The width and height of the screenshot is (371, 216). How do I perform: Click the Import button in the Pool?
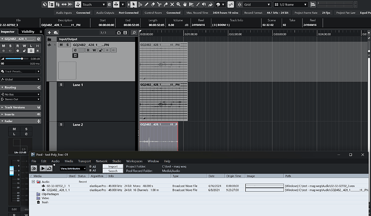pyautogui.click(x=113, y=166)
